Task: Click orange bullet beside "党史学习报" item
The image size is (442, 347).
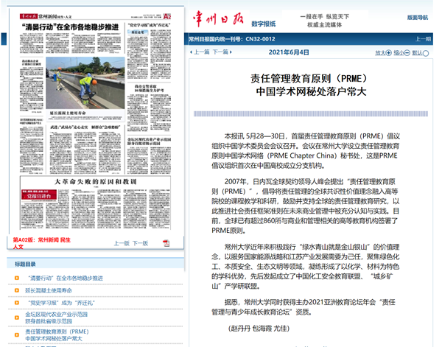Action: [18, 302]
